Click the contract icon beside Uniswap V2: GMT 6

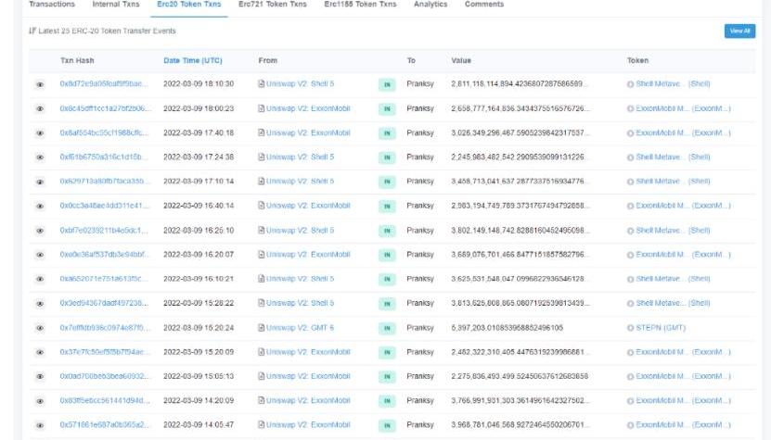point(261,327)
